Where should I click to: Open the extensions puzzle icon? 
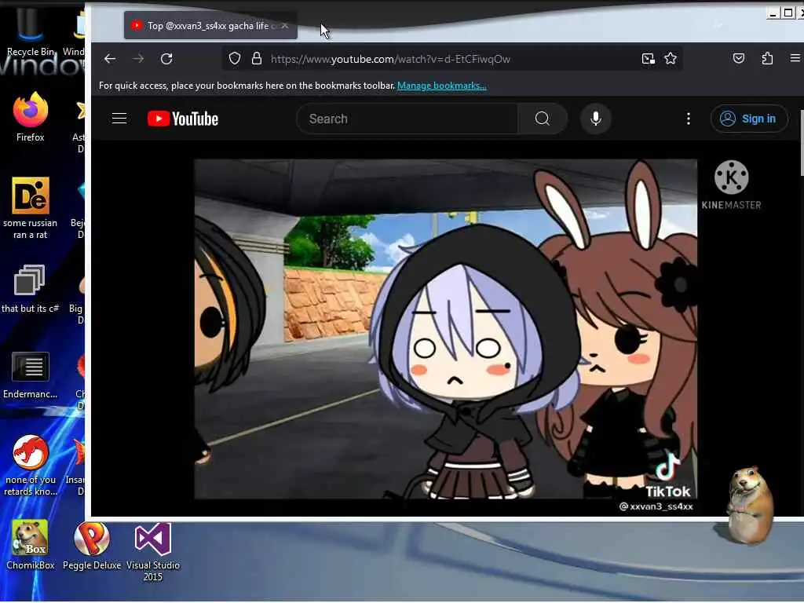[x=767, y=58]
